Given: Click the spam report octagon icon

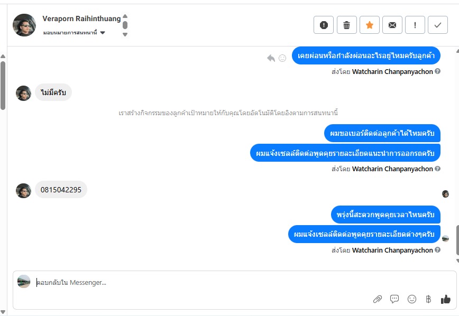Looking at the screenshot, I should [x=324, y=25].
